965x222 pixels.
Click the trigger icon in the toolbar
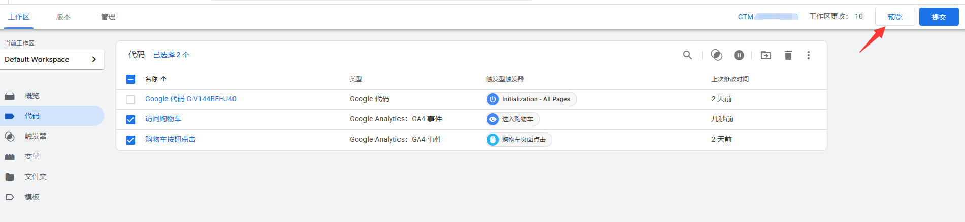click(x=716, y=55)
